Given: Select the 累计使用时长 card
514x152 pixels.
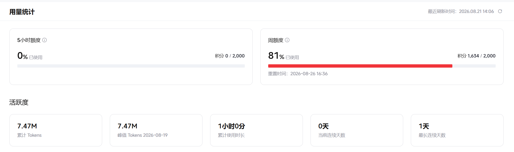Looking at the screenshot, I should click(256, 130).
